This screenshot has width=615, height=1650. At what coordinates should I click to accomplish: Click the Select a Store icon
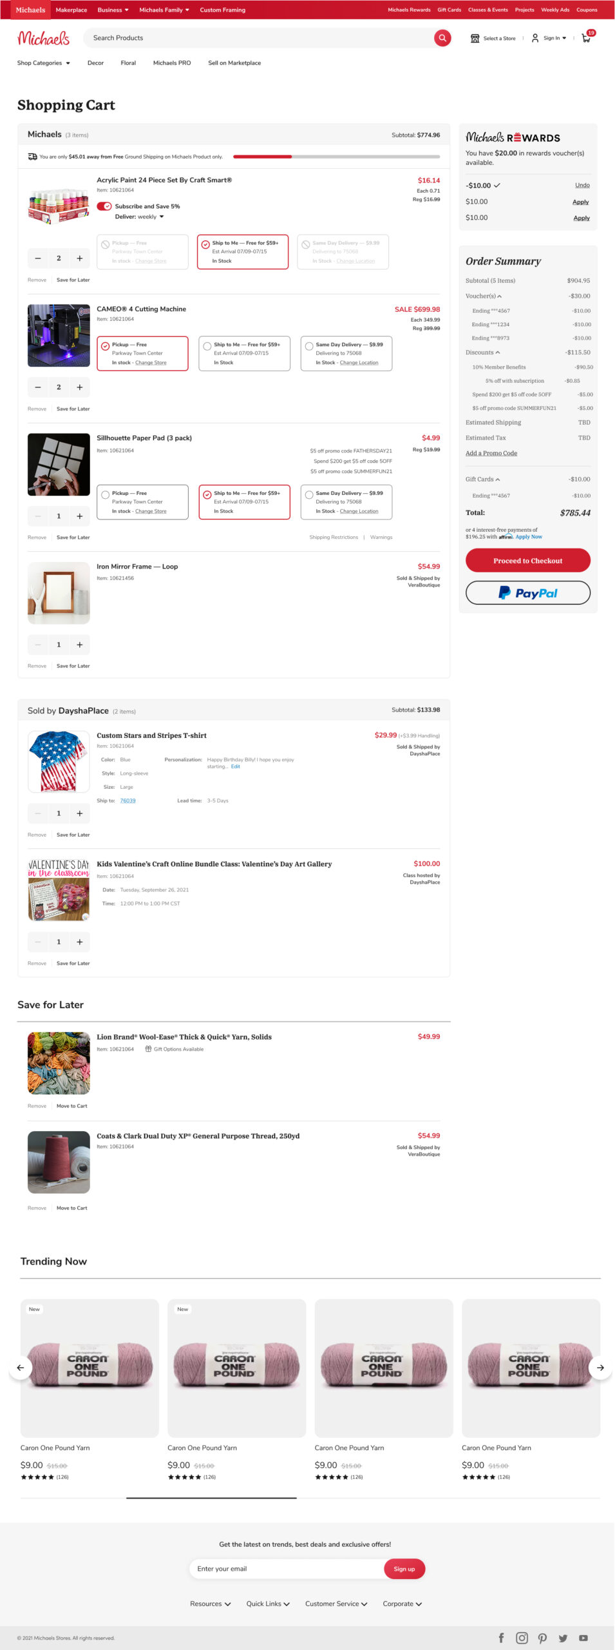pyautogui.click(x=475, y=38)
